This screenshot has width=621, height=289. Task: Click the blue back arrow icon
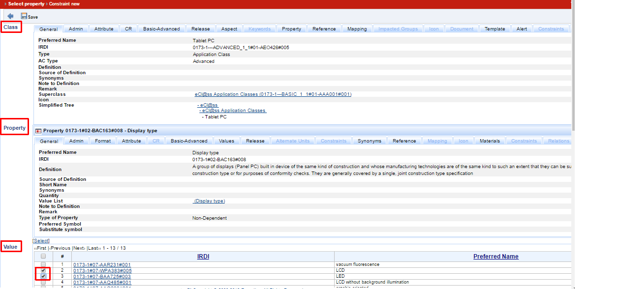[x=10, y=16]
